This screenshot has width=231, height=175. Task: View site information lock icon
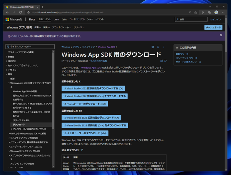pyautogui.click(x=28, y=12)
